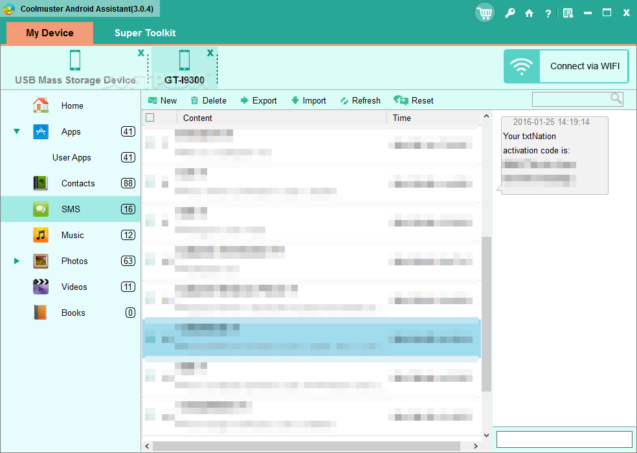637x453 pixels.
Task: Open the Music category label
Action: [73, 235]
